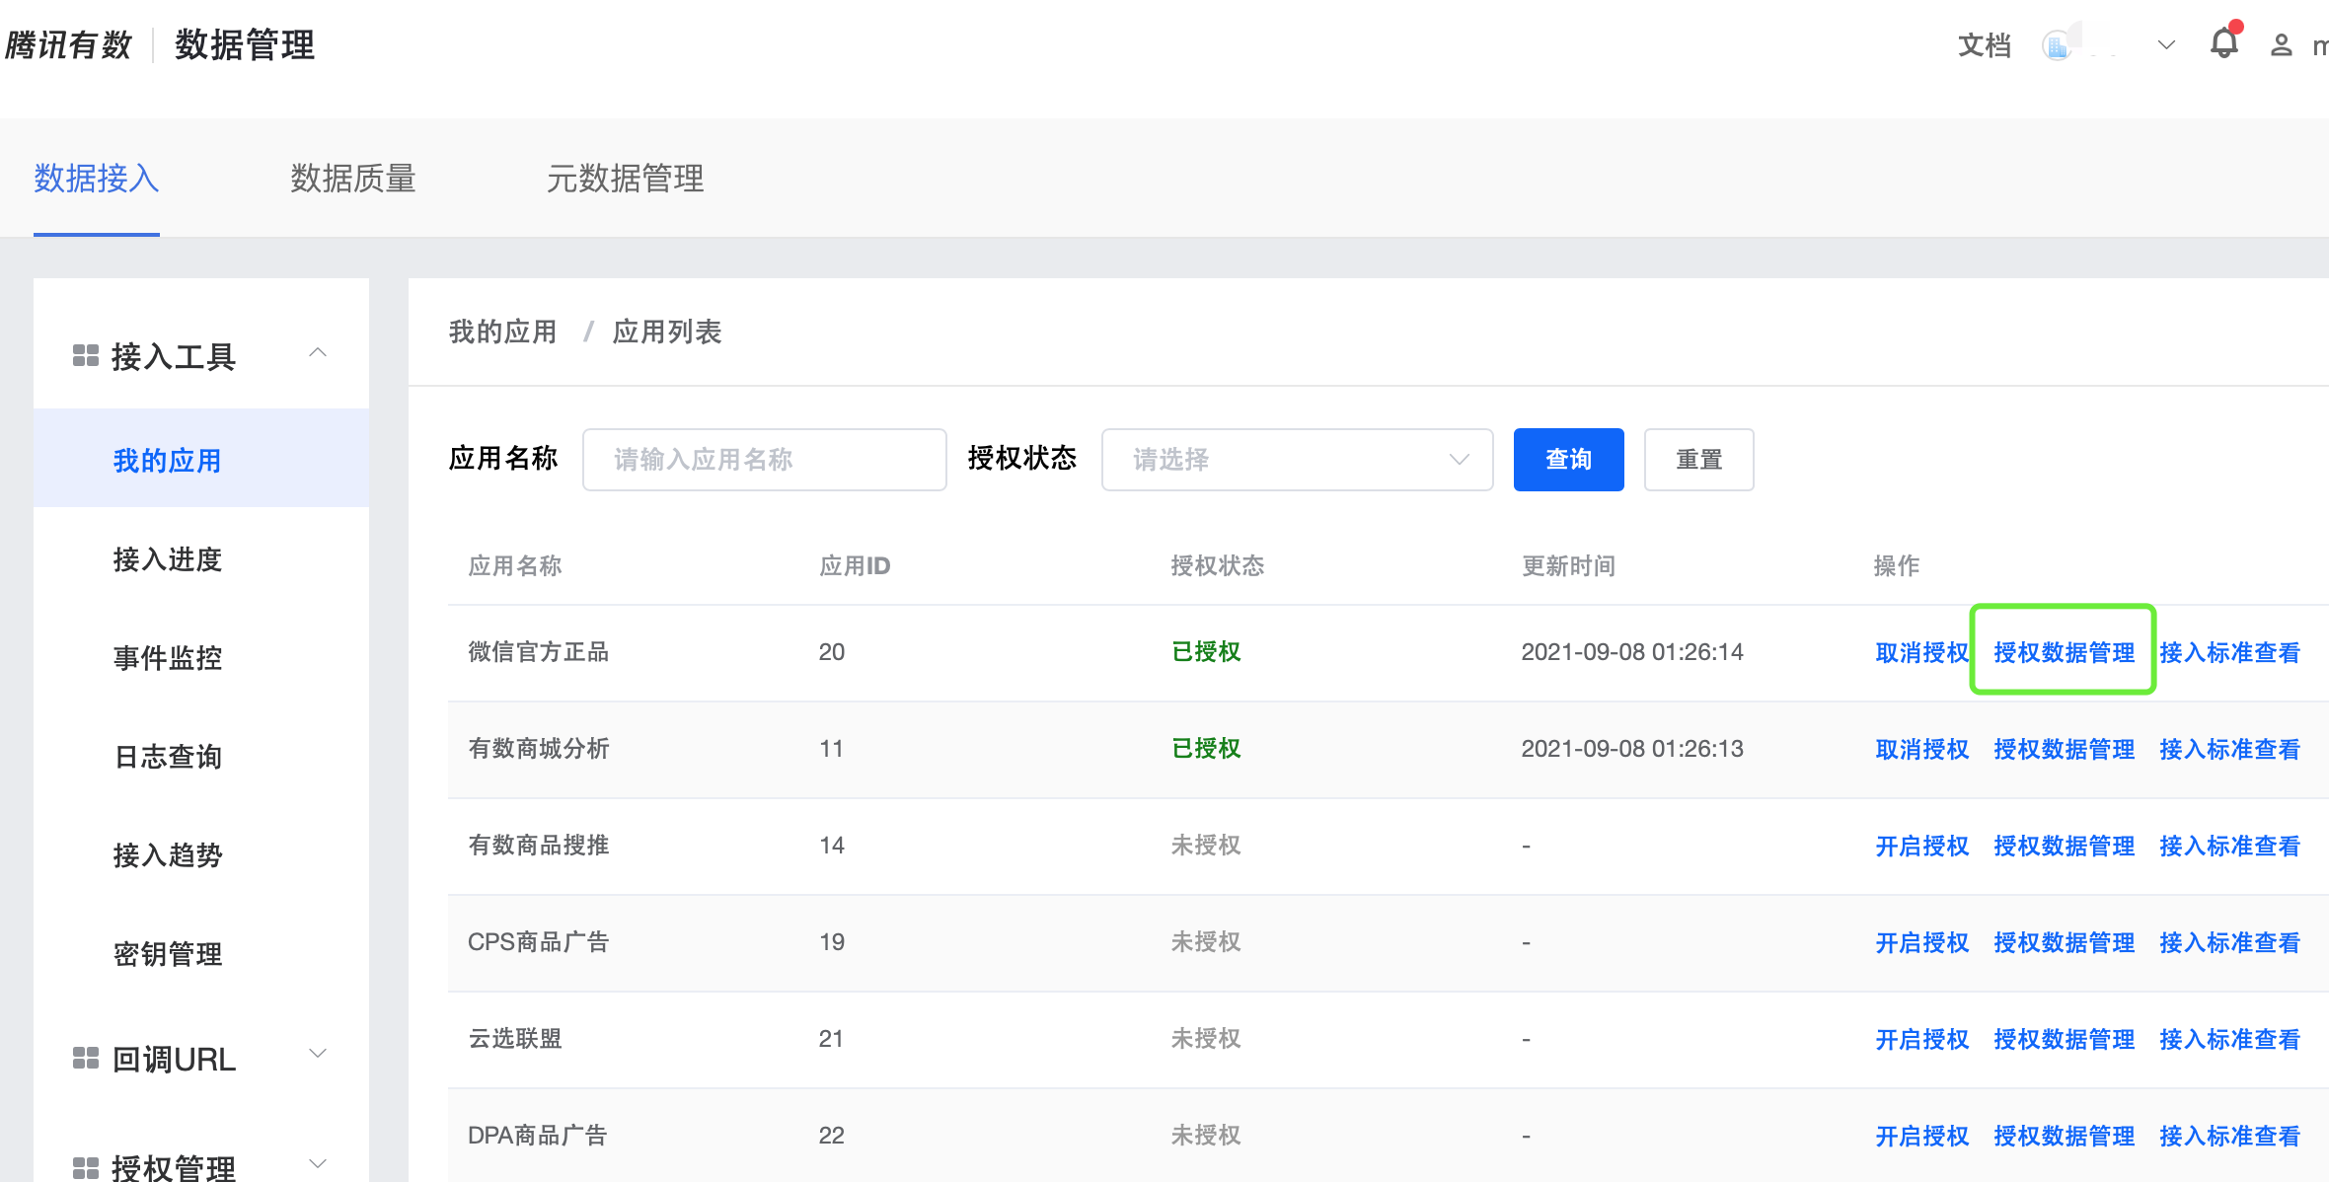Viewport: 2329px width, 1182px height.
Task: Click 授权数据管理 for 有数商品搜推
Action: (x=2064, y=846)
